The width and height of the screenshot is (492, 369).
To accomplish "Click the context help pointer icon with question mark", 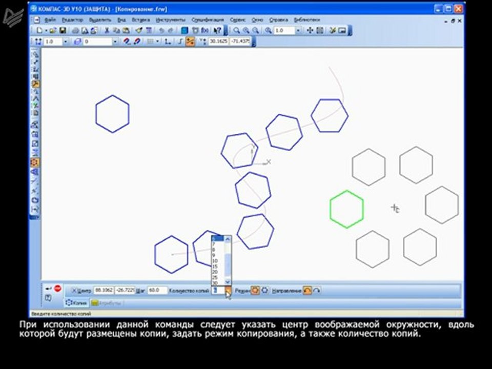I will 217,30.
